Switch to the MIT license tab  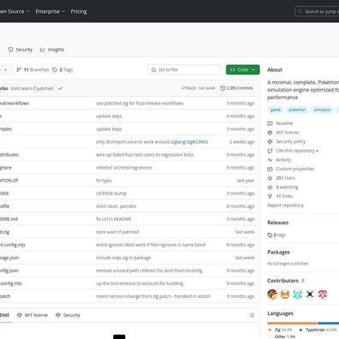click(33, 315)
